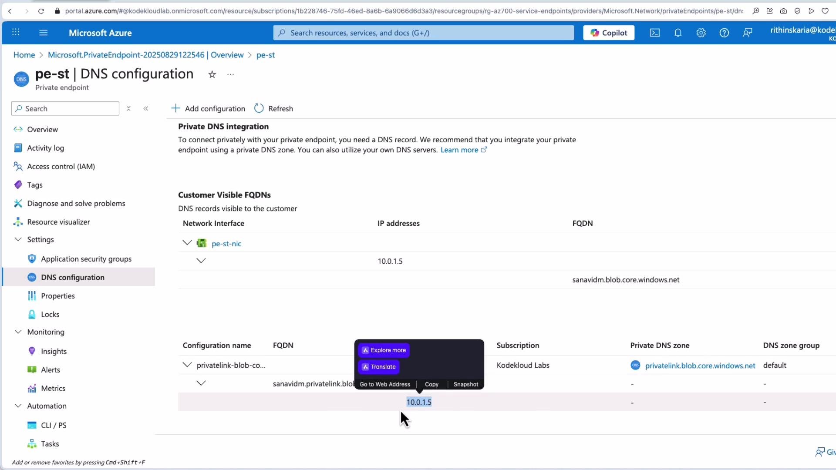836x470 pixels.
Task: Open the help question mark icon
Action: 724,33
